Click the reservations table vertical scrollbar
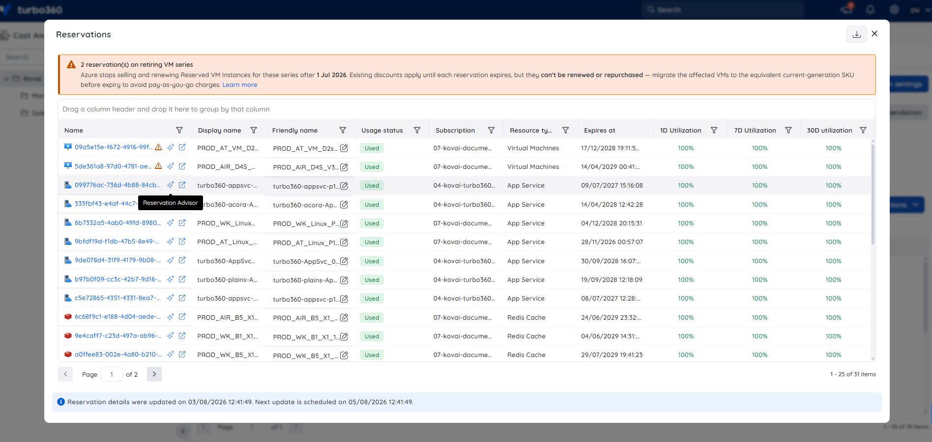Screen dimensions: 932x442 pyautogui.click(x=873, y=194)
